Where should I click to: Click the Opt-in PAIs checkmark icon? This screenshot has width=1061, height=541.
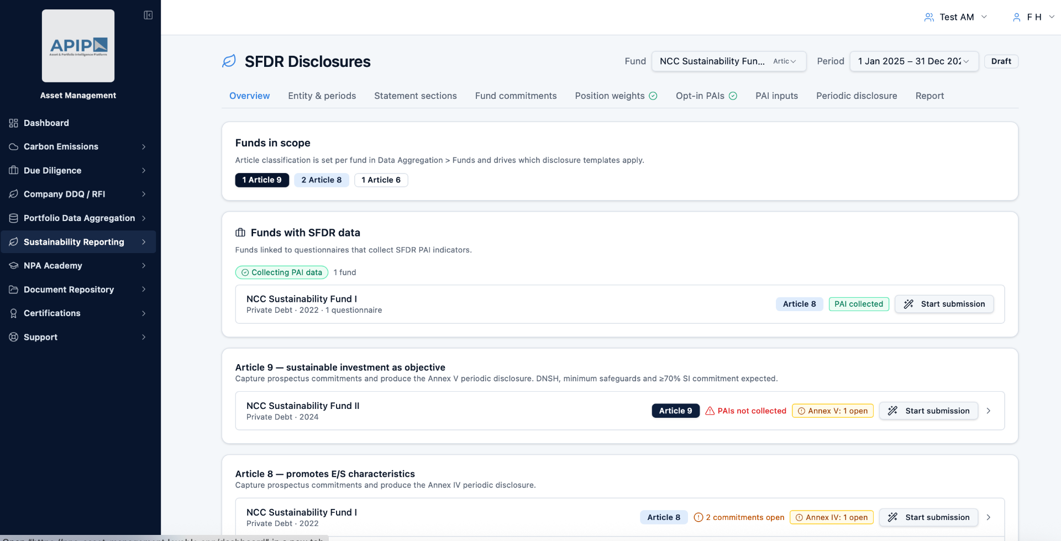click(733, 96)
